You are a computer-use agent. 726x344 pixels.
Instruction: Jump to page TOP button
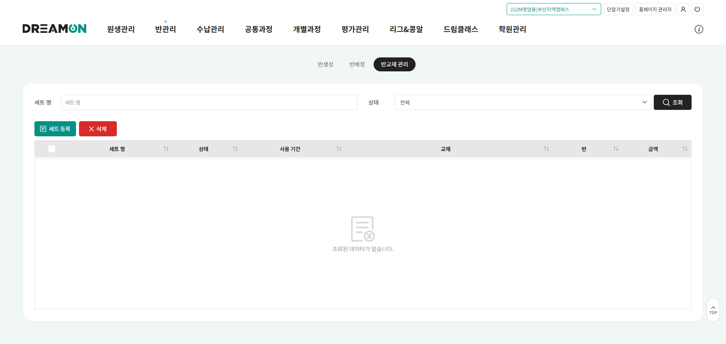(x=713, y=310)
